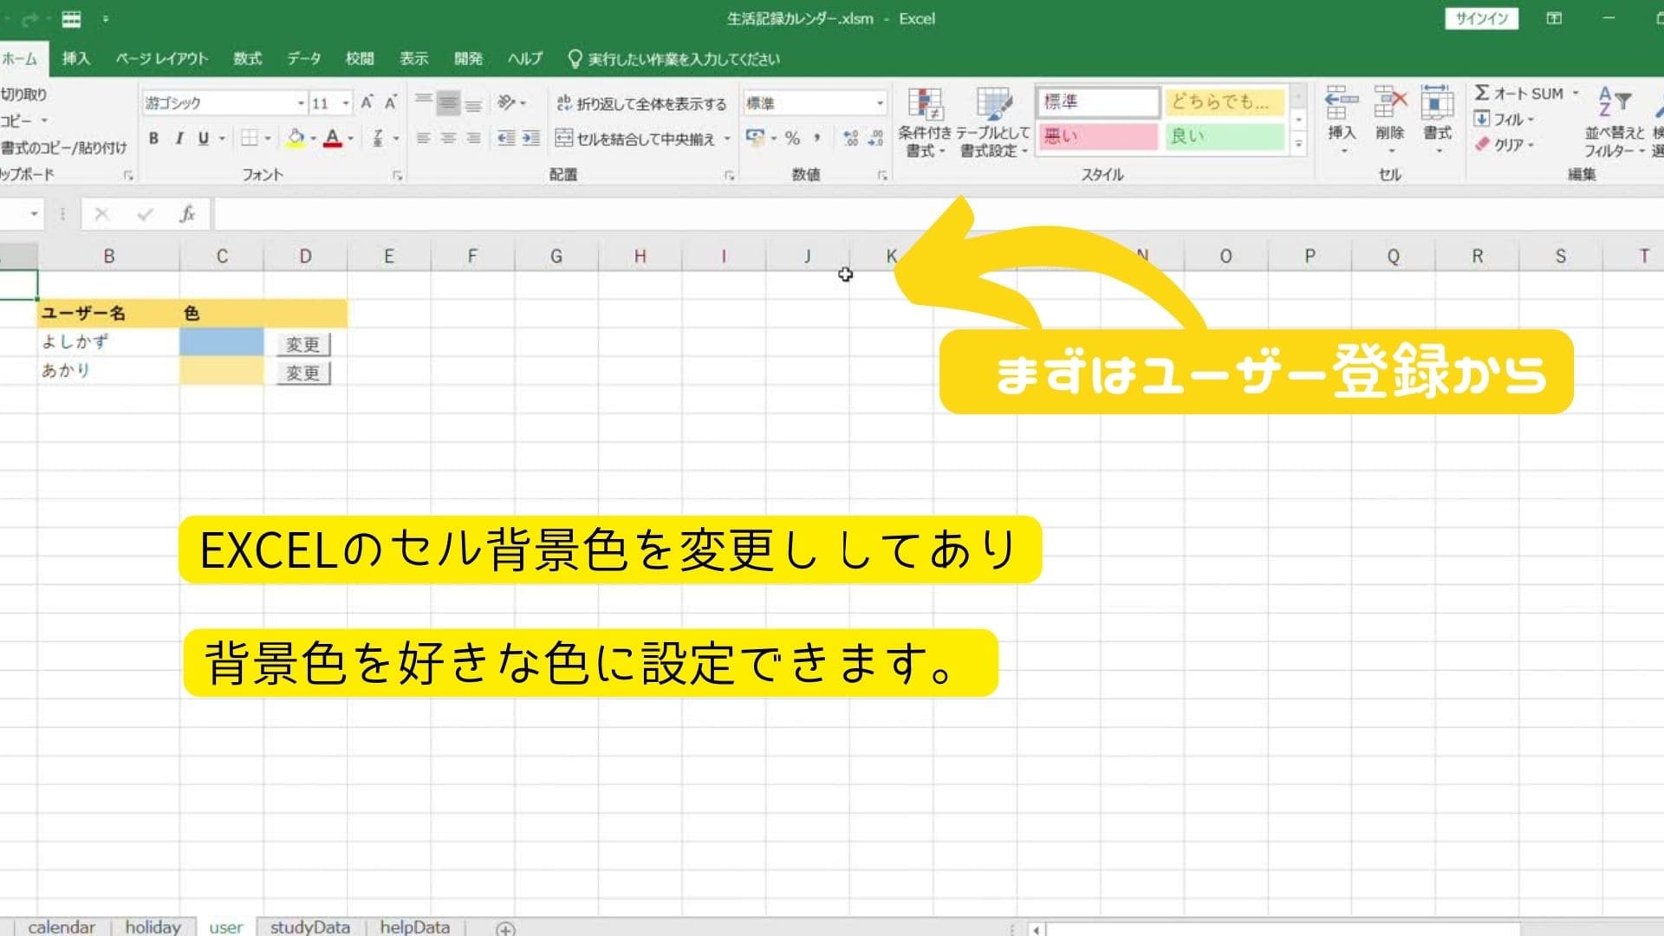Viewport: 1664px width, 936px height.
Task: Select blue color cell for よしかず
Action: [222, 341]
